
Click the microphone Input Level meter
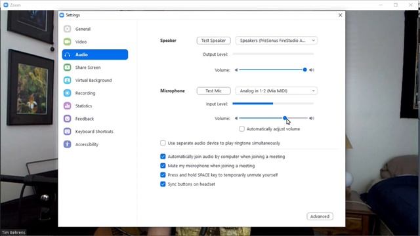point(273,104)
